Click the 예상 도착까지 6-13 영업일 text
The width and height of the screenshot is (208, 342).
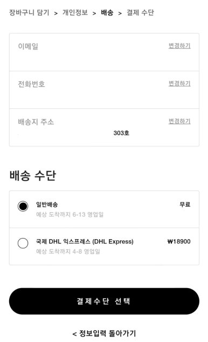click(x=70, y=214)
